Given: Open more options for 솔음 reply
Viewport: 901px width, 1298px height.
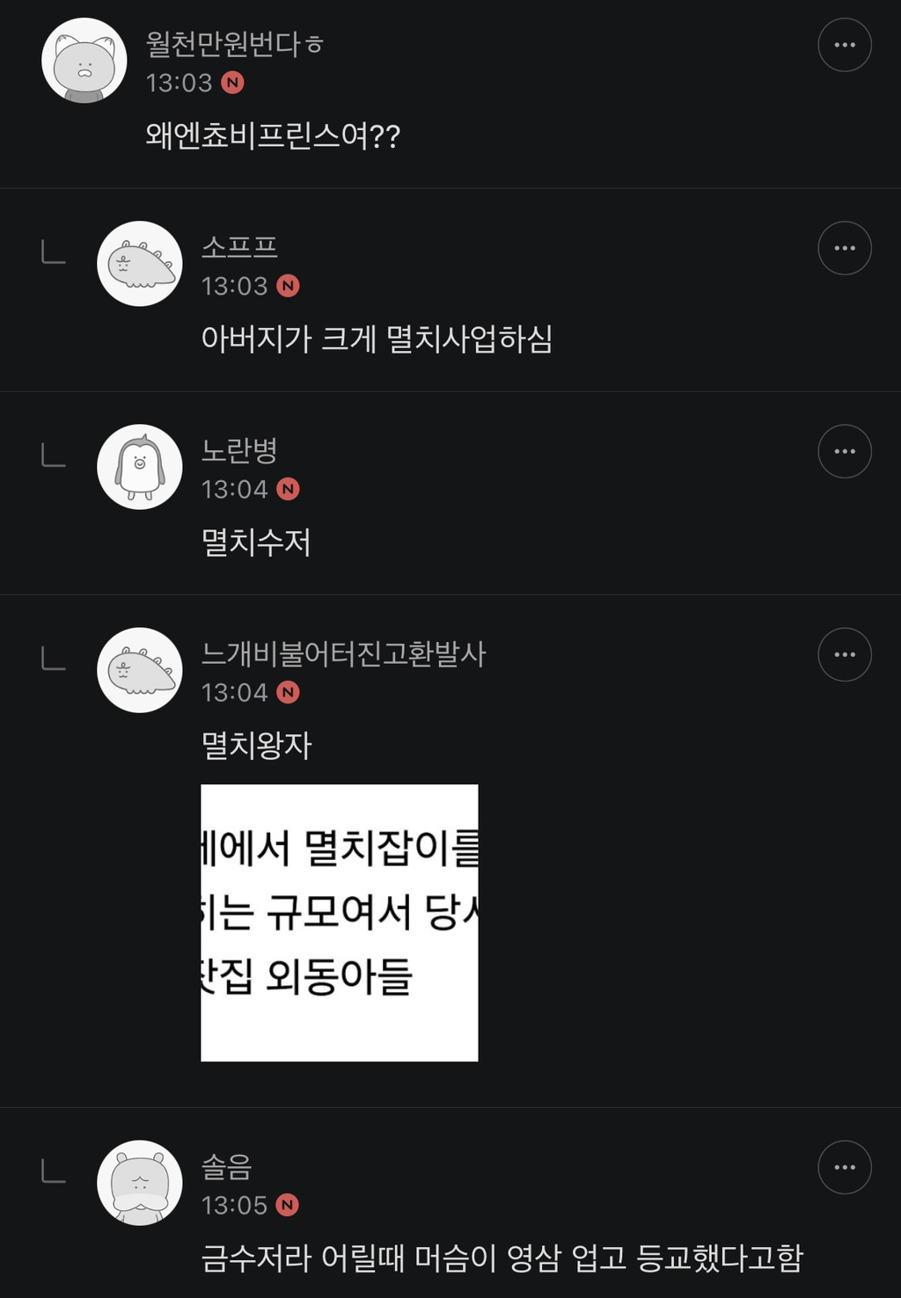Looking at the screenshot, I should click(x=844, y=1167).
